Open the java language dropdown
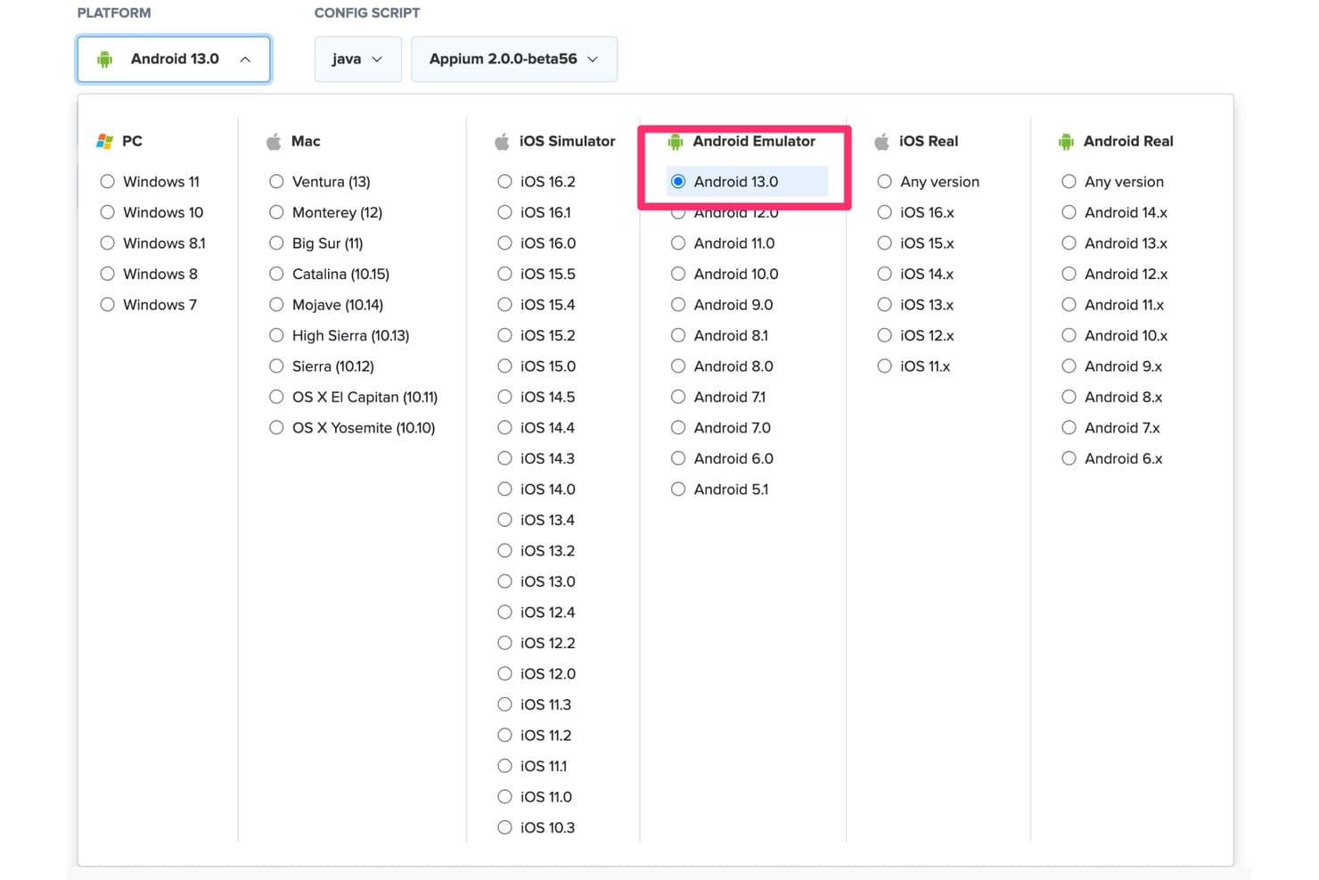The height and width of the screenshot is (880, 1319). coord(357,59)
